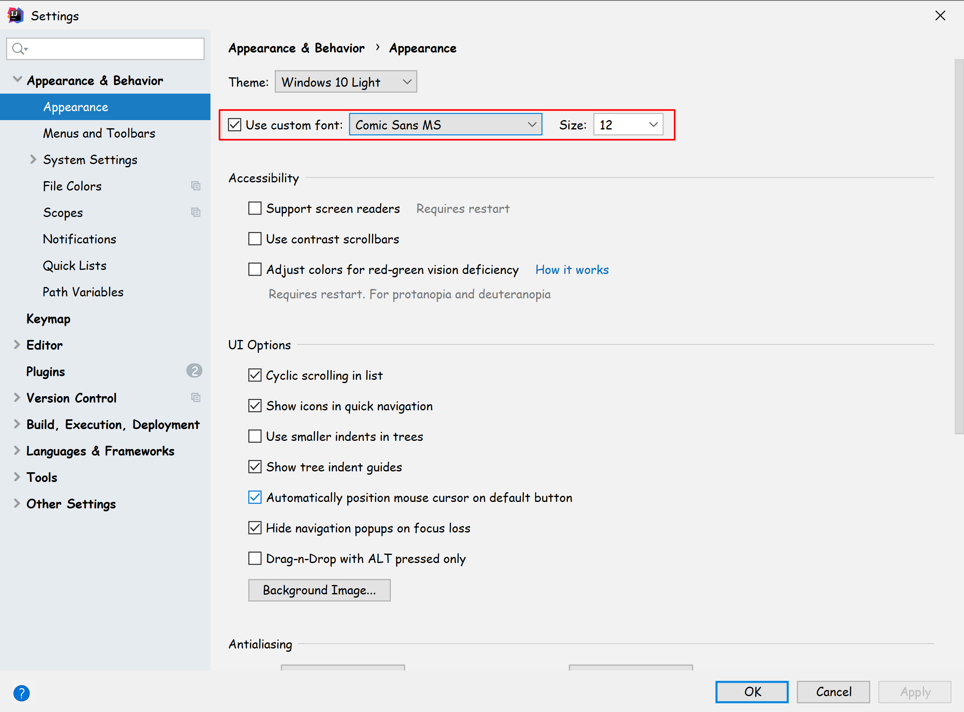This screenshot has height=712, width=964.
Task: Close the Settings dialog with X
Action: click(940, 15)
